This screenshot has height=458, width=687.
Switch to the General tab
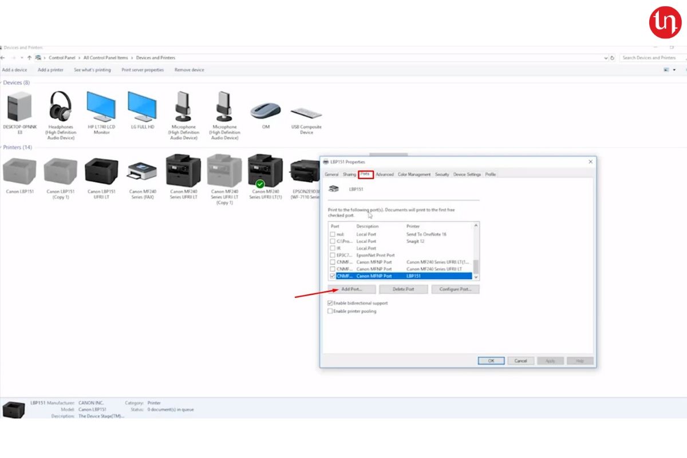pyautogui.click(x=331, y=175)
